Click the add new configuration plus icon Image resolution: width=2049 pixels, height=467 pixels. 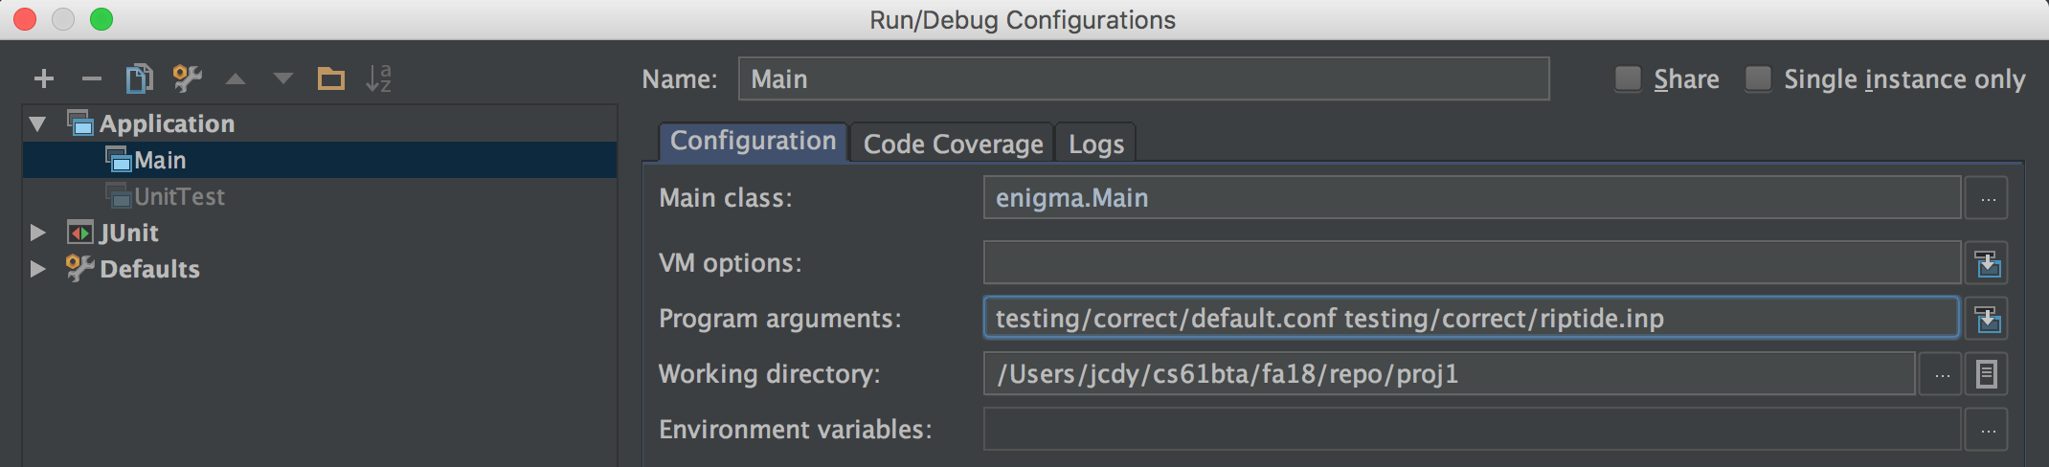44,78
